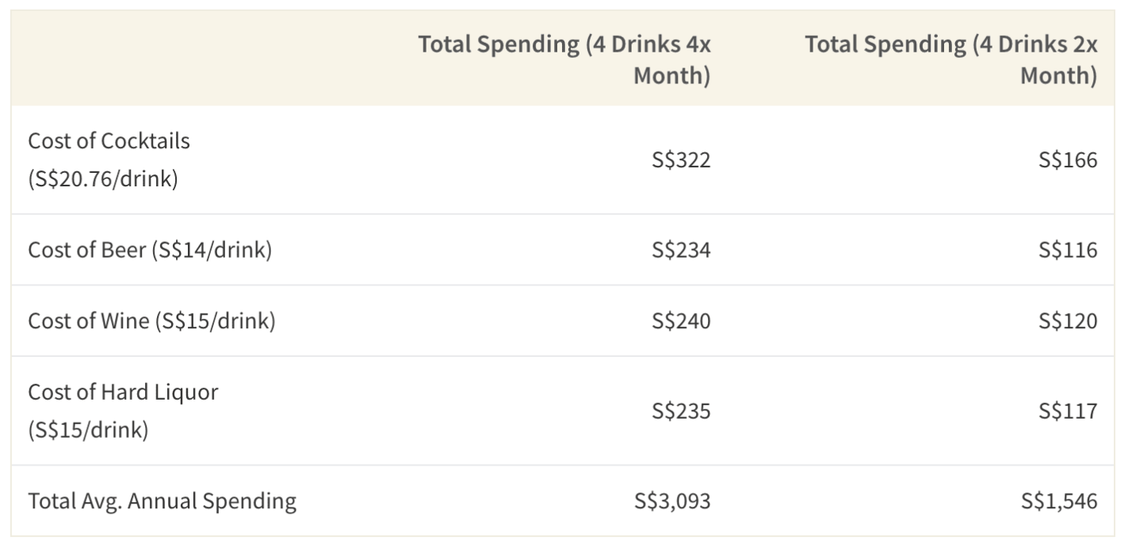
Task: Click the '(S$15/drink)' text under Hard Liquor
Action: (x=88, y=430)
